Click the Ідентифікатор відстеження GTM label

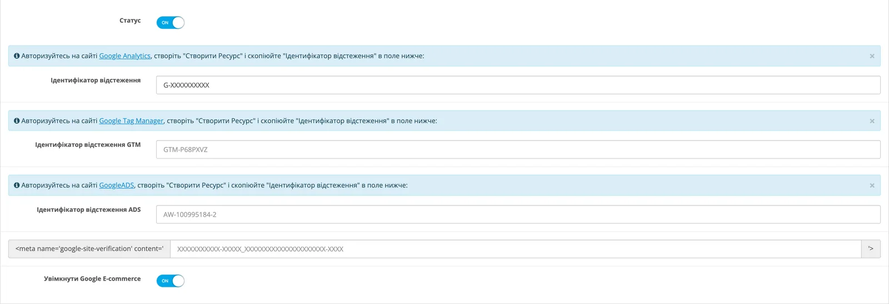(x=88, y=144)
